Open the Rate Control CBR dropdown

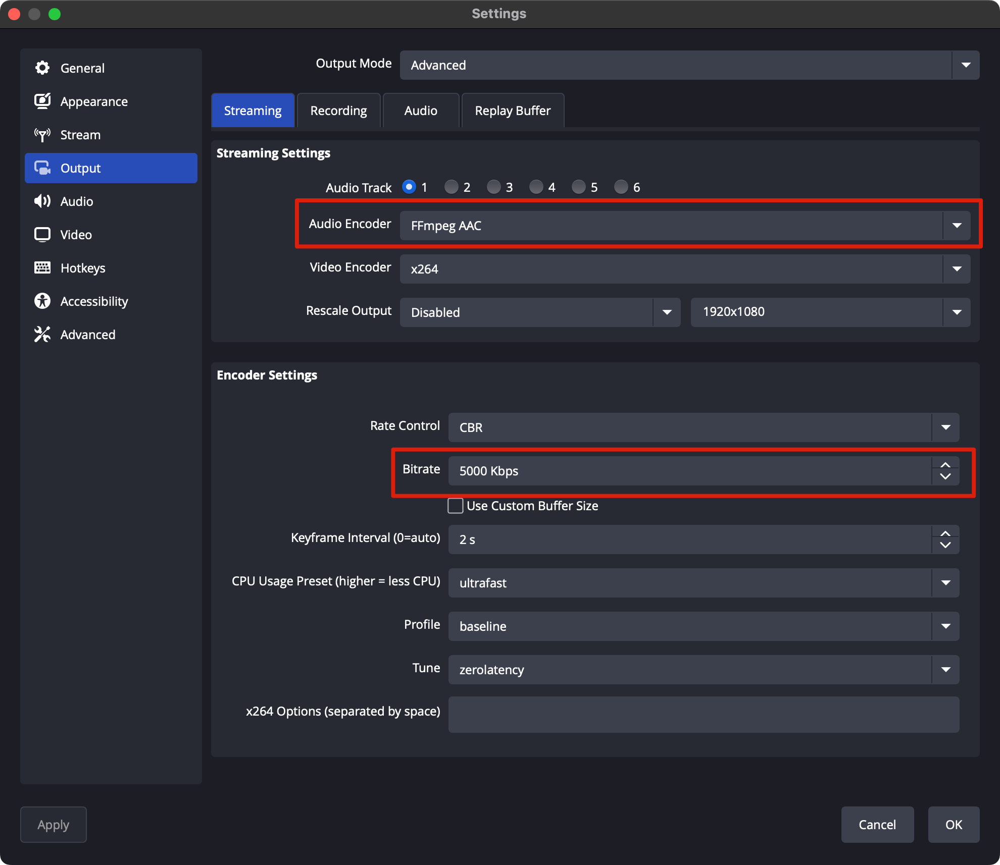704,427
